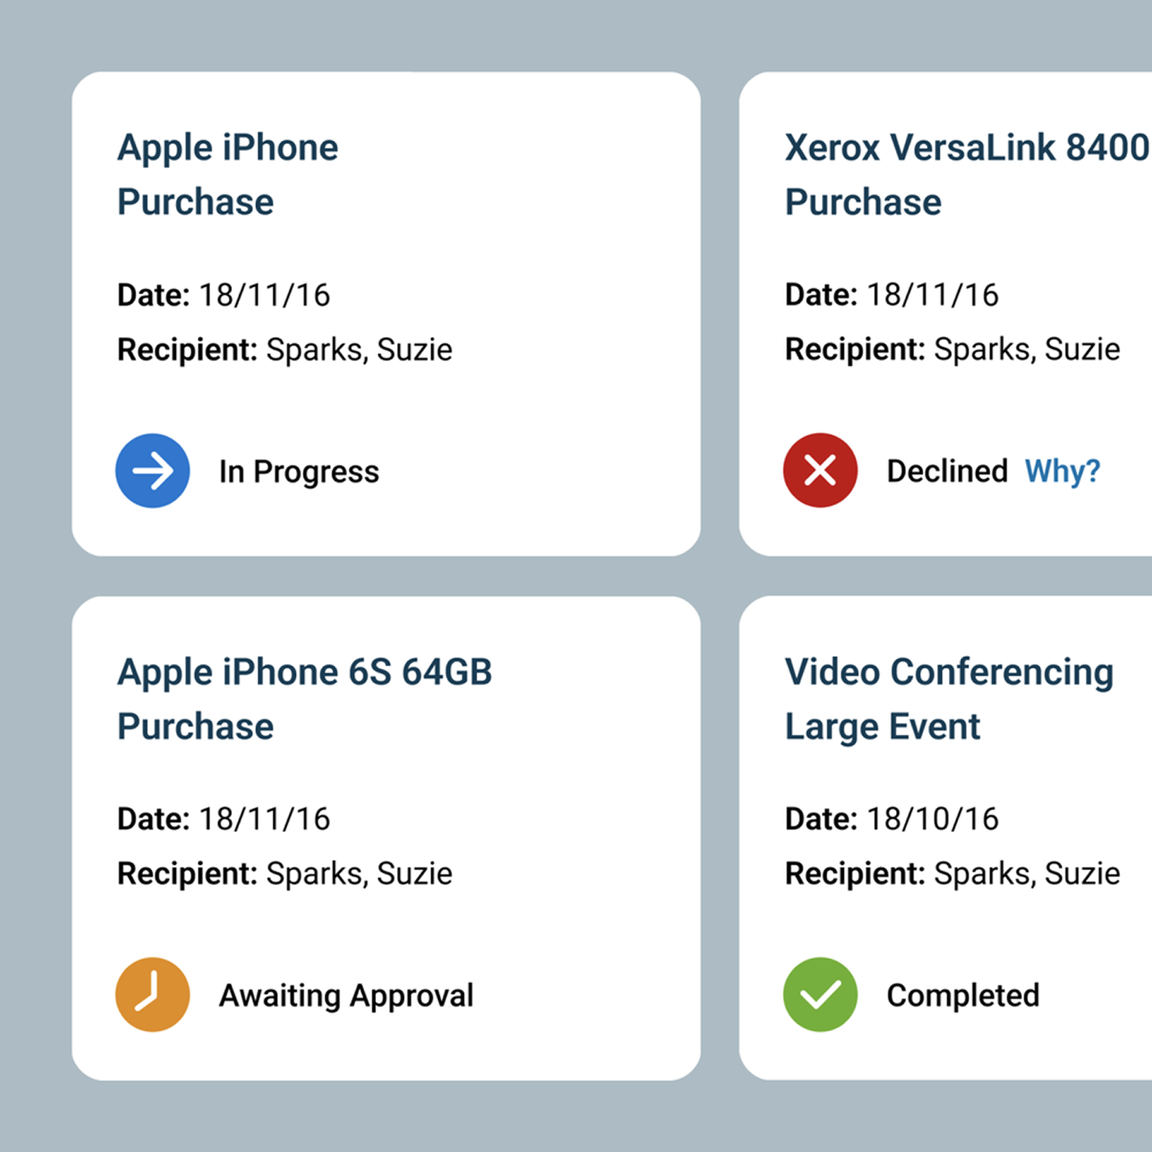Click the In Progress status label
The image size is (1152, 1152).
coord(299,472)
